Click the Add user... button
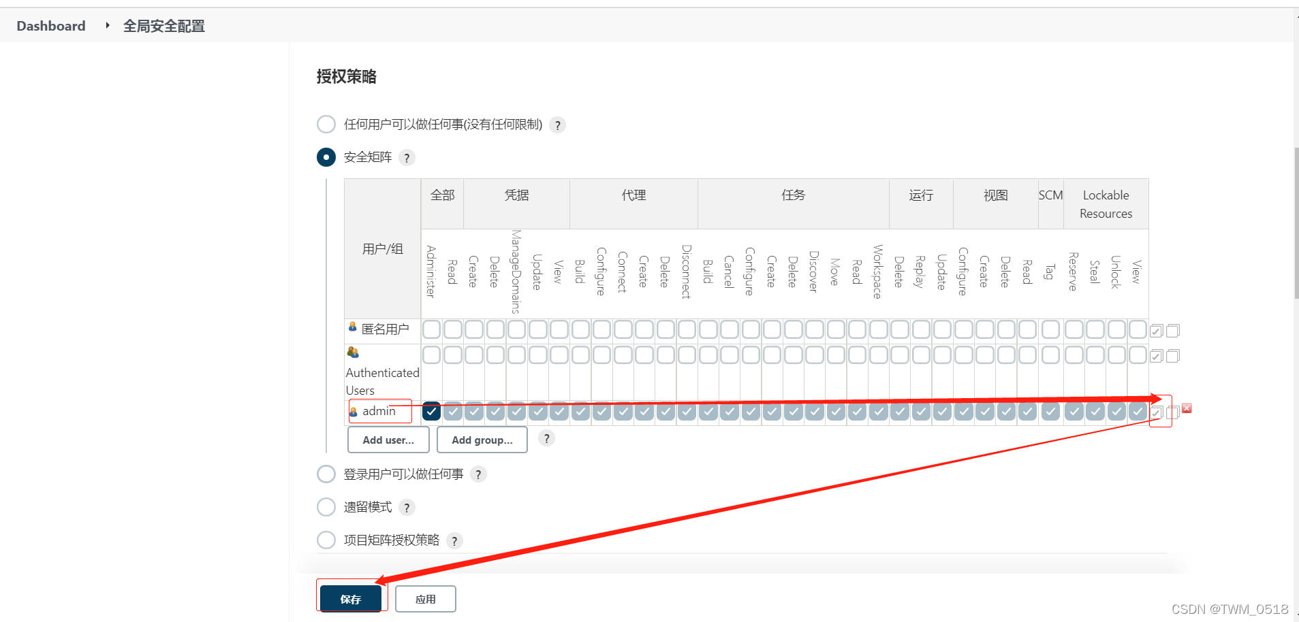1299x622 pixels. [x=388, y=440]
